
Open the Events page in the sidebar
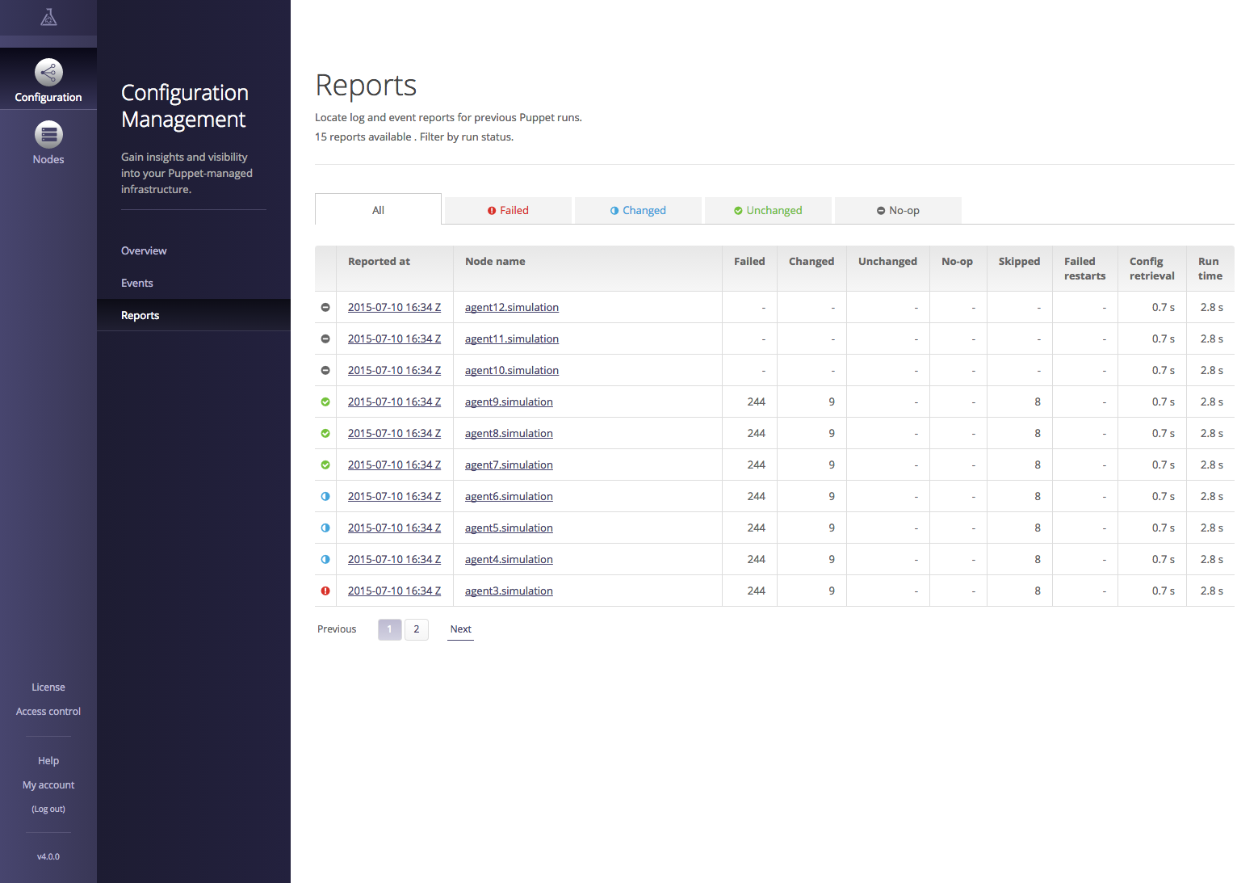[x=136, y=283]
